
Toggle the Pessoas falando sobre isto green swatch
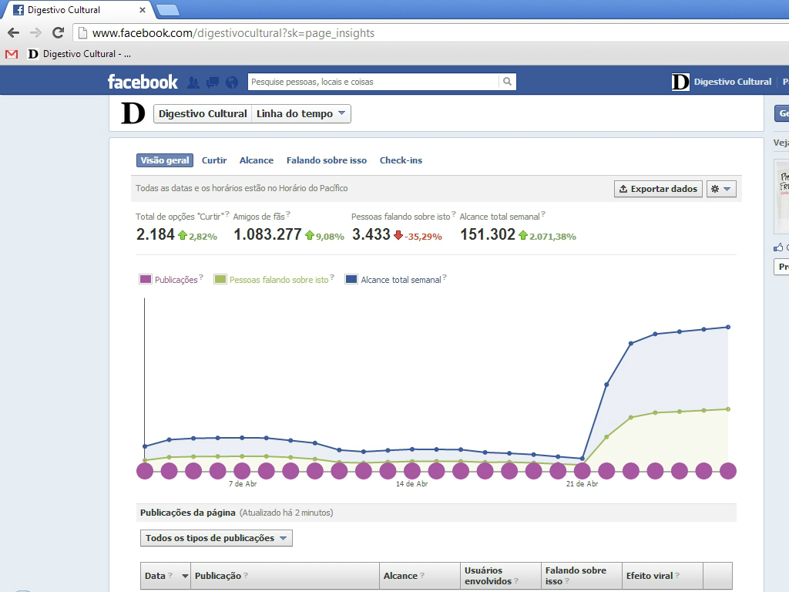click(220, 279)
